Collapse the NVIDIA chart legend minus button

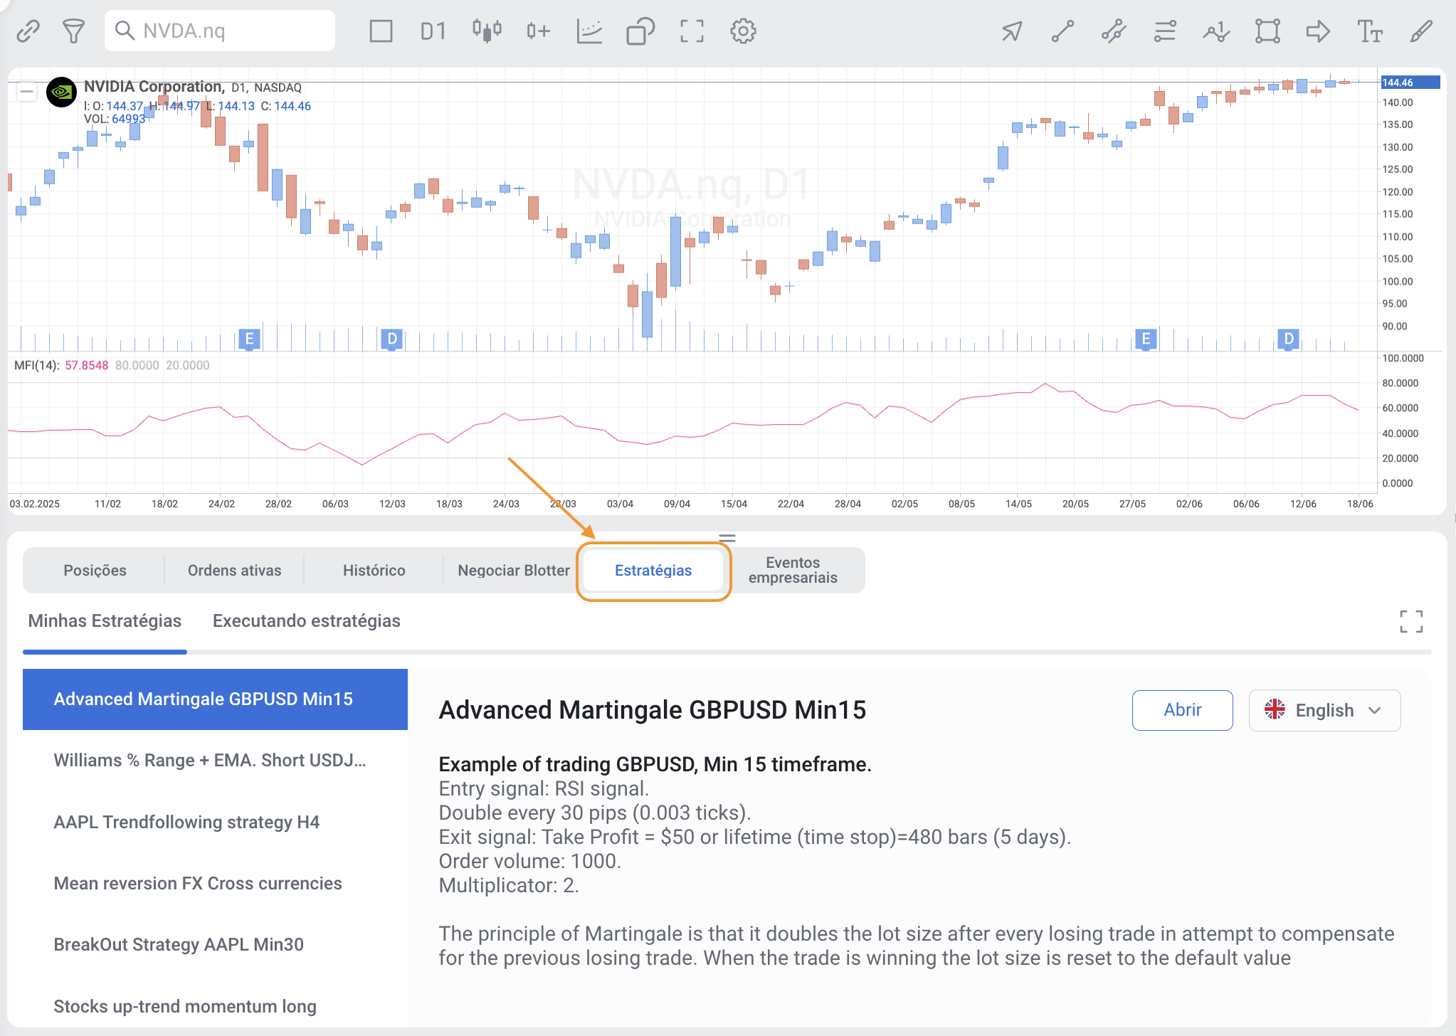click(x=27, y=91)
